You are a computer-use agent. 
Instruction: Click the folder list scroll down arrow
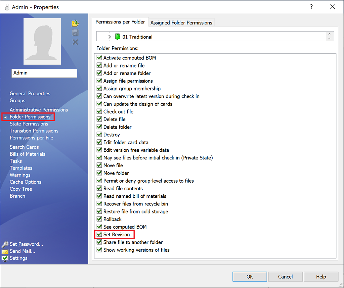[329, 39]
